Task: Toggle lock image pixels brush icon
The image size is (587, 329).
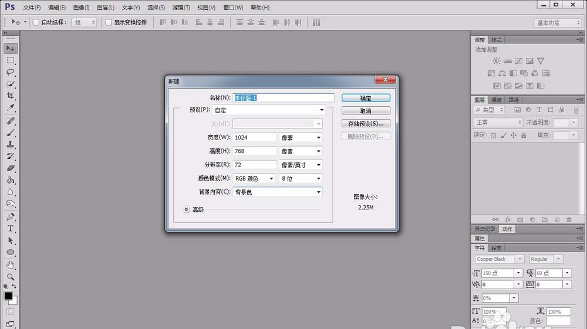Action: [x=504, y=135]
